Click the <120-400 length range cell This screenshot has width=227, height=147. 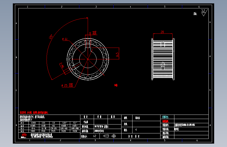click(64, 128)
